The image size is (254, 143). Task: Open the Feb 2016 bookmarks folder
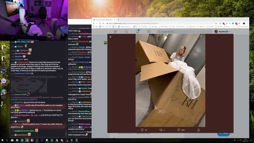pos(210,27)
